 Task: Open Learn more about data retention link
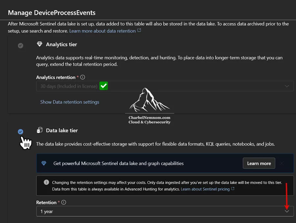102,31
